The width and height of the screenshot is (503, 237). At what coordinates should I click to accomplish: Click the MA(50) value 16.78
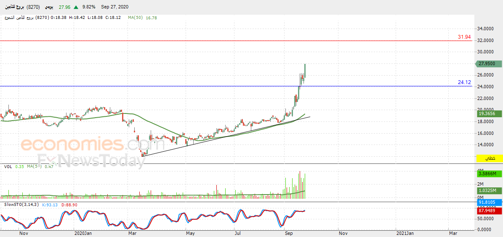click(x=152, y=18)
